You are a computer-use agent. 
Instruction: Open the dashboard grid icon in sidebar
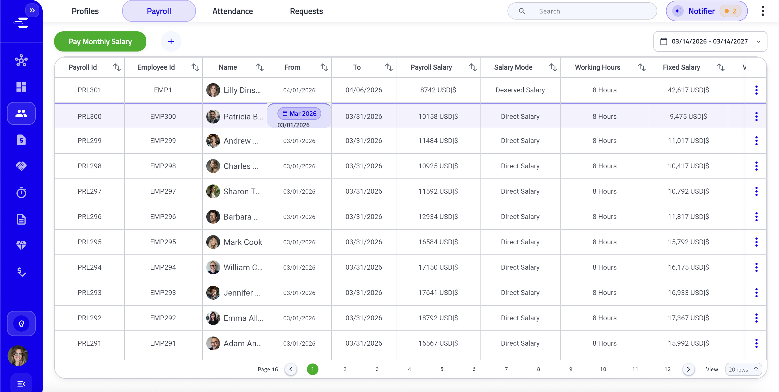click(x=21, y=87)
